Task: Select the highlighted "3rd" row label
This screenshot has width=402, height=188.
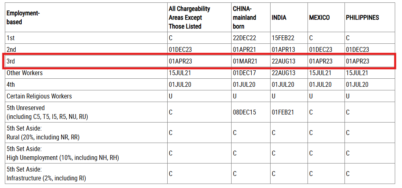Action: (x=11, y=61)
